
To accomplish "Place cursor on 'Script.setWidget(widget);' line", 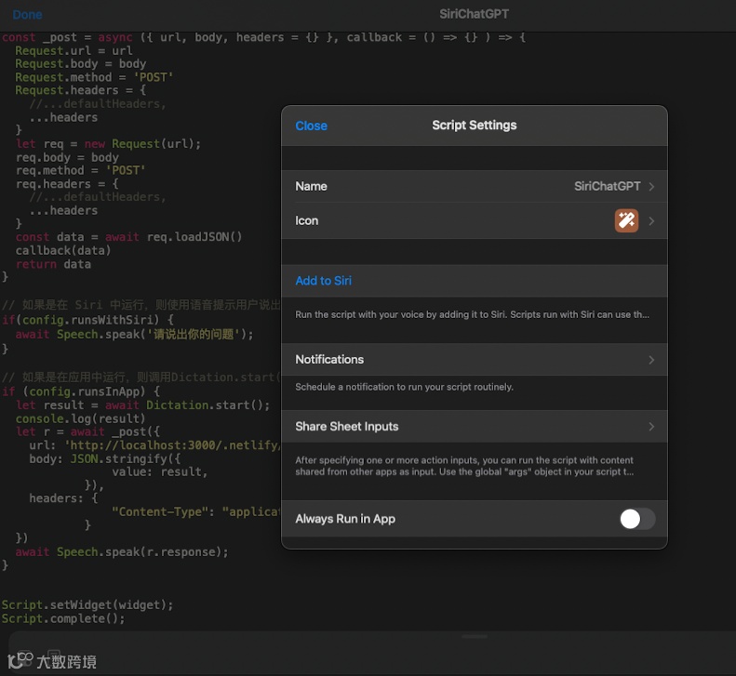I will tap(87, 605).
